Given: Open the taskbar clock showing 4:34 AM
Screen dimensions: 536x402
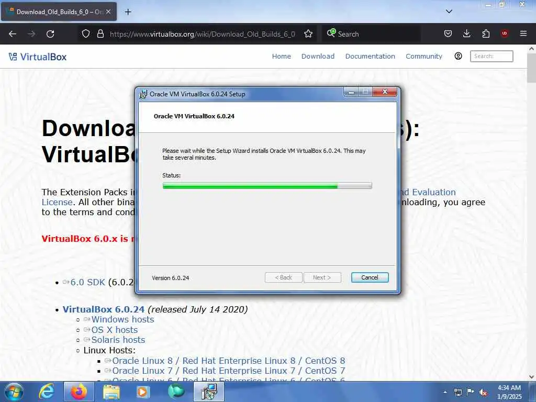Looking at the screenshot, I should (509, 392).
